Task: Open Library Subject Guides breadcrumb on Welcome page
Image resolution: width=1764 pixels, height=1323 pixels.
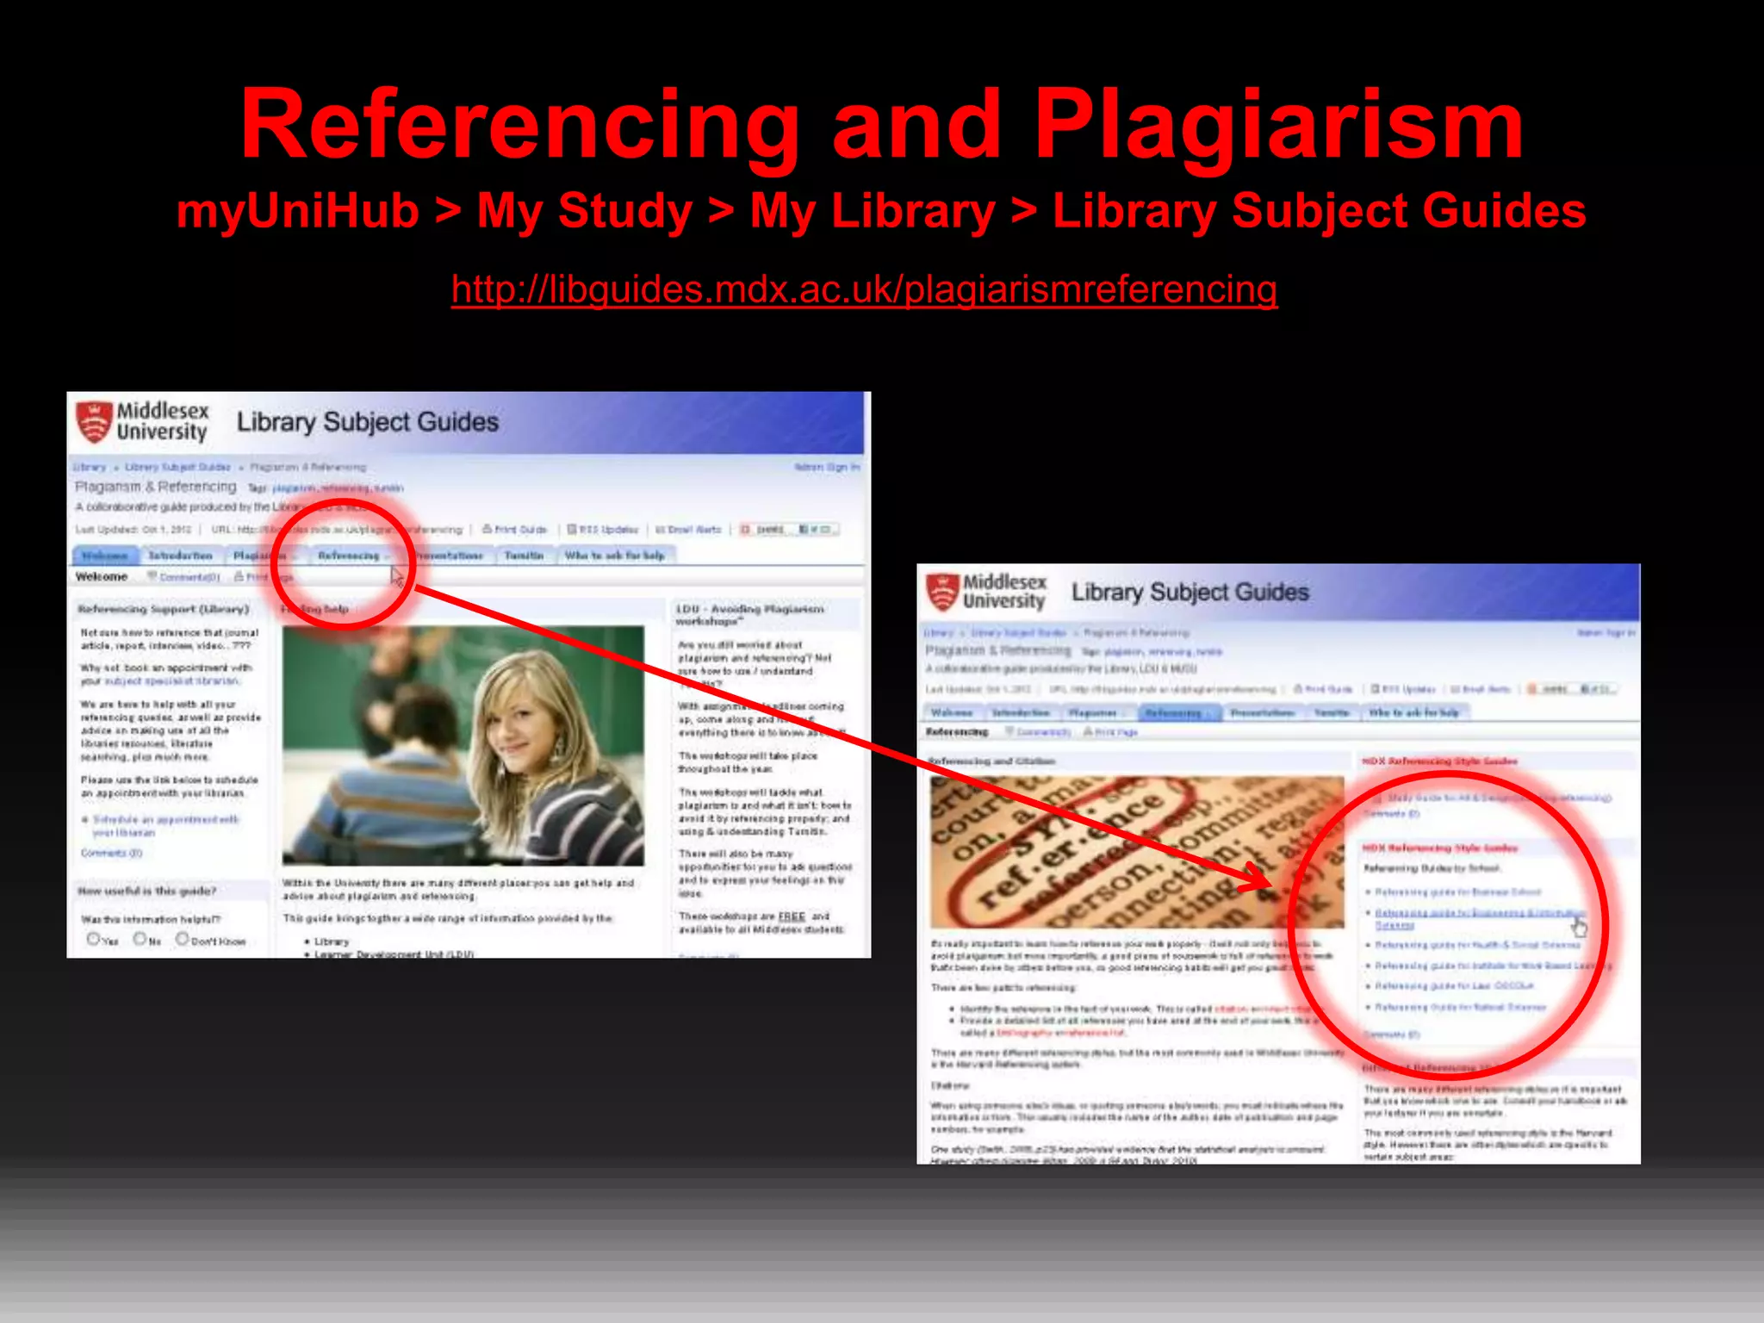Action: pyautogui.click(x=177, y=467)
